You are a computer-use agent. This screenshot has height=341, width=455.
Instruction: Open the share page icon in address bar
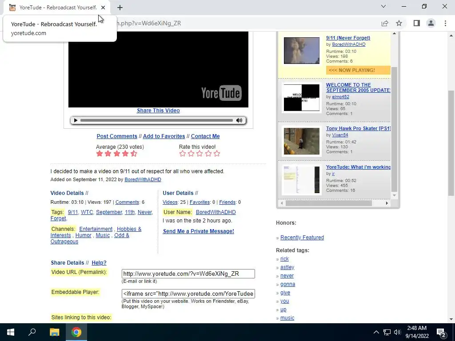pyautogui.click(x=385, y=23)
